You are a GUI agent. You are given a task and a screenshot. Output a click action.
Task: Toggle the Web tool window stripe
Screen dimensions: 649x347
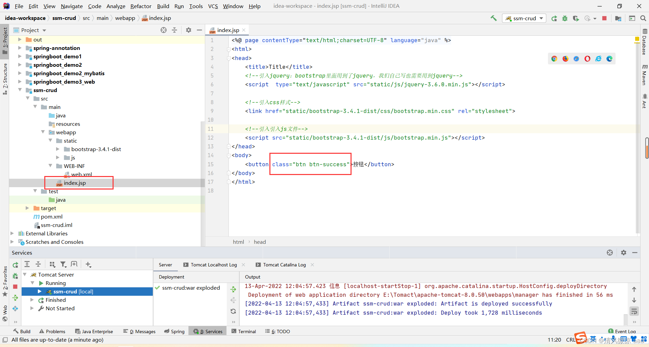(5, 313)
